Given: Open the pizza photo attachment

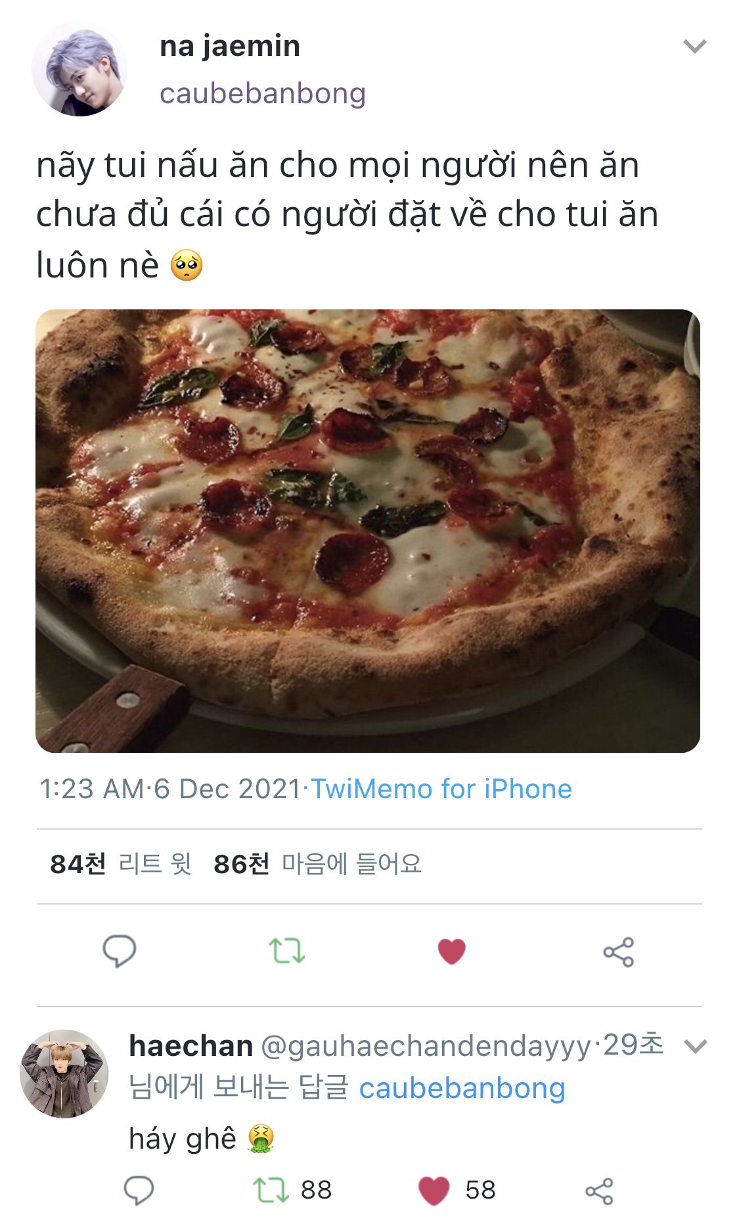Looking at the screenshot, I should (368, 531).
